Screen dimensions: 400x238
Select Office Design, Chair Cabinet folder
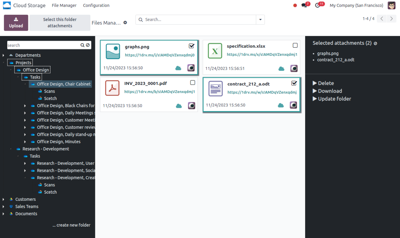click(x=63, y=84)
